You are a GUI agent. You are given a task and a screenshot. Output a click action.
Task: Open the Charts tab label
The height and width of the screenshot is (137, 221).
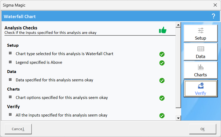tap(201, 75)
